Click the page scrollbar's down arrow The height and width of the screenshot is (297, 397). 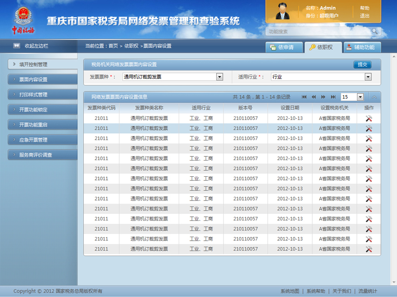coord(394,282)
